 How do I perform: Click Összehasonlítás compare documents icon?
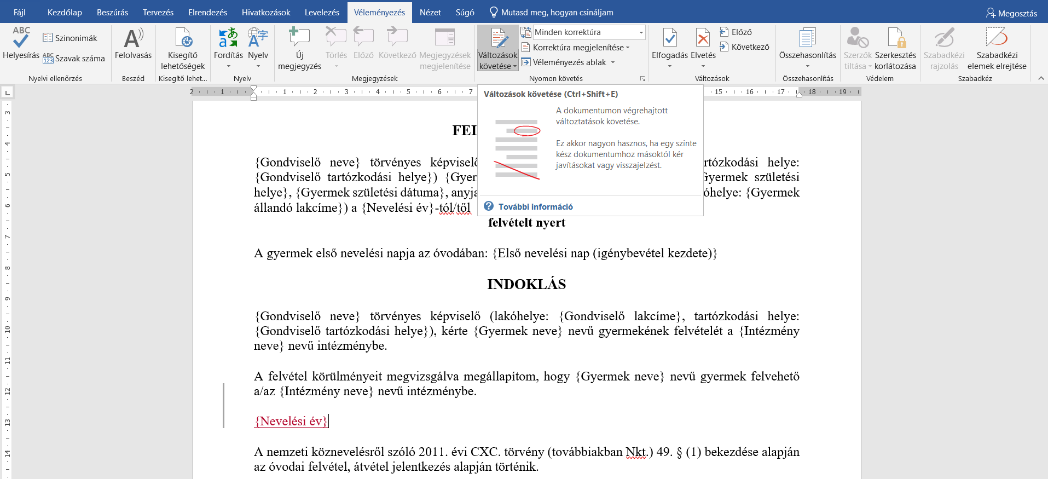808,37
